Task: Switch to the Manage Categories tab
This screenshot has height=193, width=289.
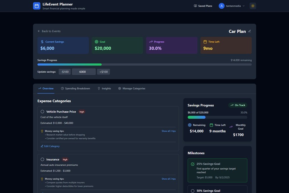Action: [132, 88]
